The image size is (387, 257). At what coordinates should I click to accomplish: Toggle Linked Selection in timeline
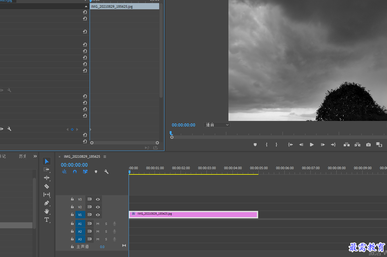85,172
